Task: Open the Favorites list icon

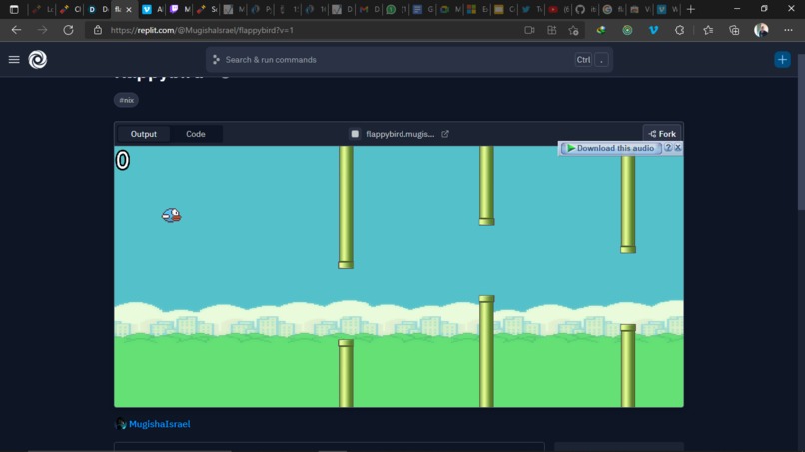Action: point(708,30)
